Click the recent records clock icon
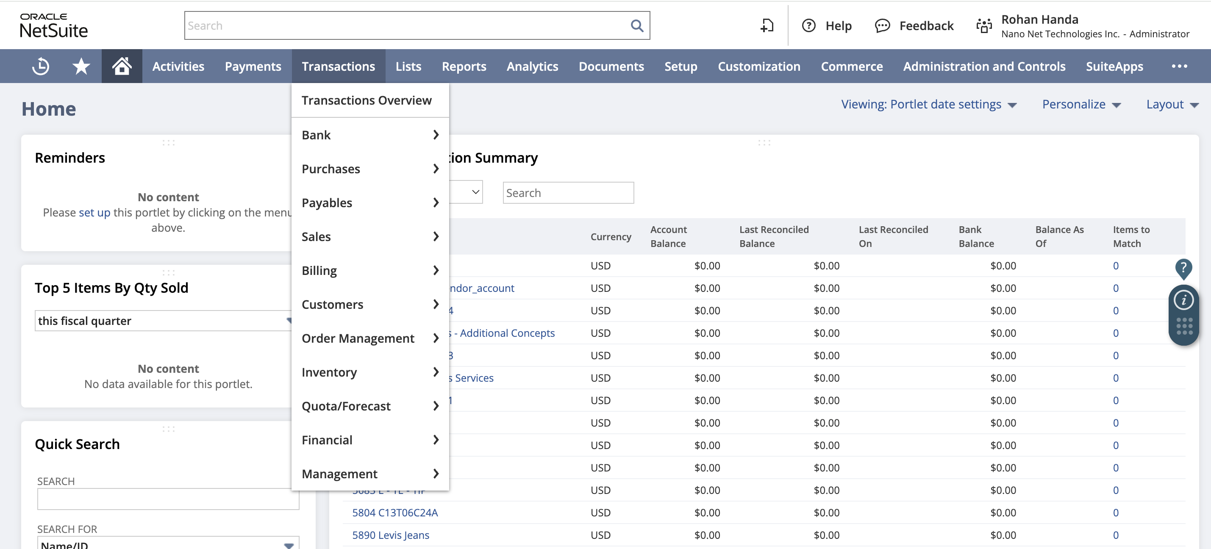 40,66
